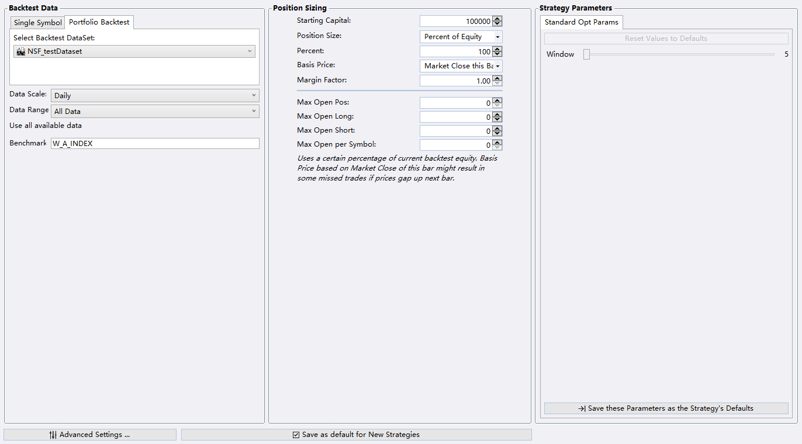Select the Portfolio Backtest tab
Screen dimensions: 802x444
[x=99, y=22]
